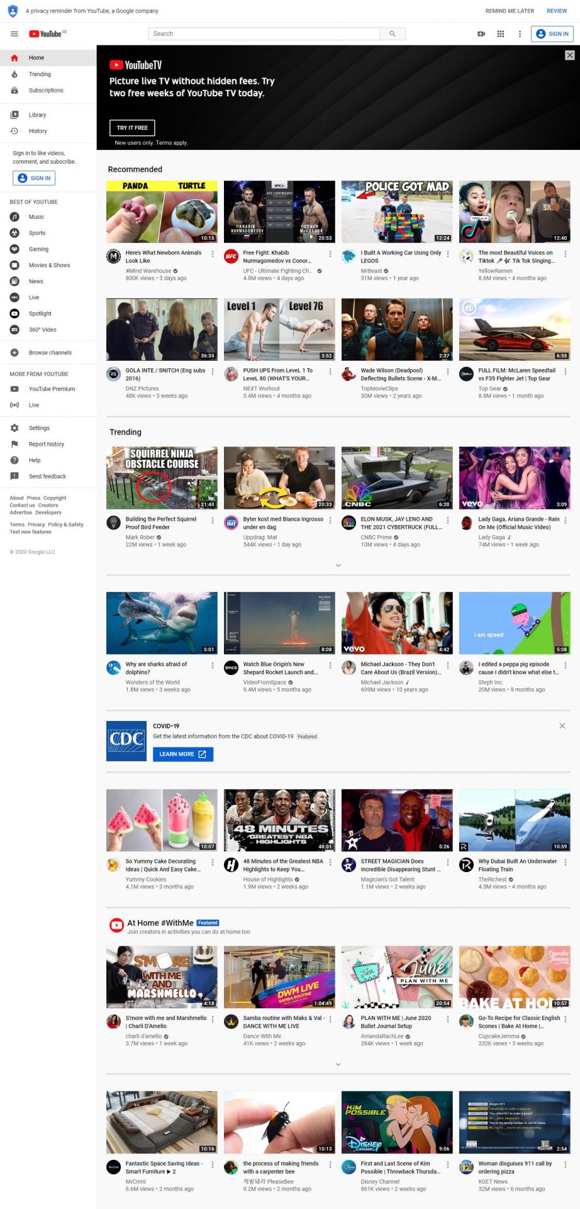Click REVIEW on the privacy reminder

[557, 11]
